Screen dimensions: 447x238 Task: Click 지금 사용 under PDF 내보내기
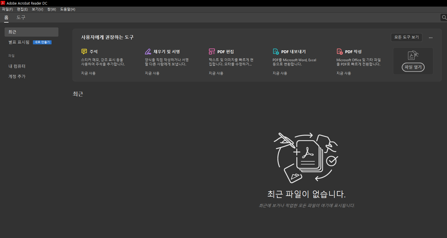(x=280, y=73)
